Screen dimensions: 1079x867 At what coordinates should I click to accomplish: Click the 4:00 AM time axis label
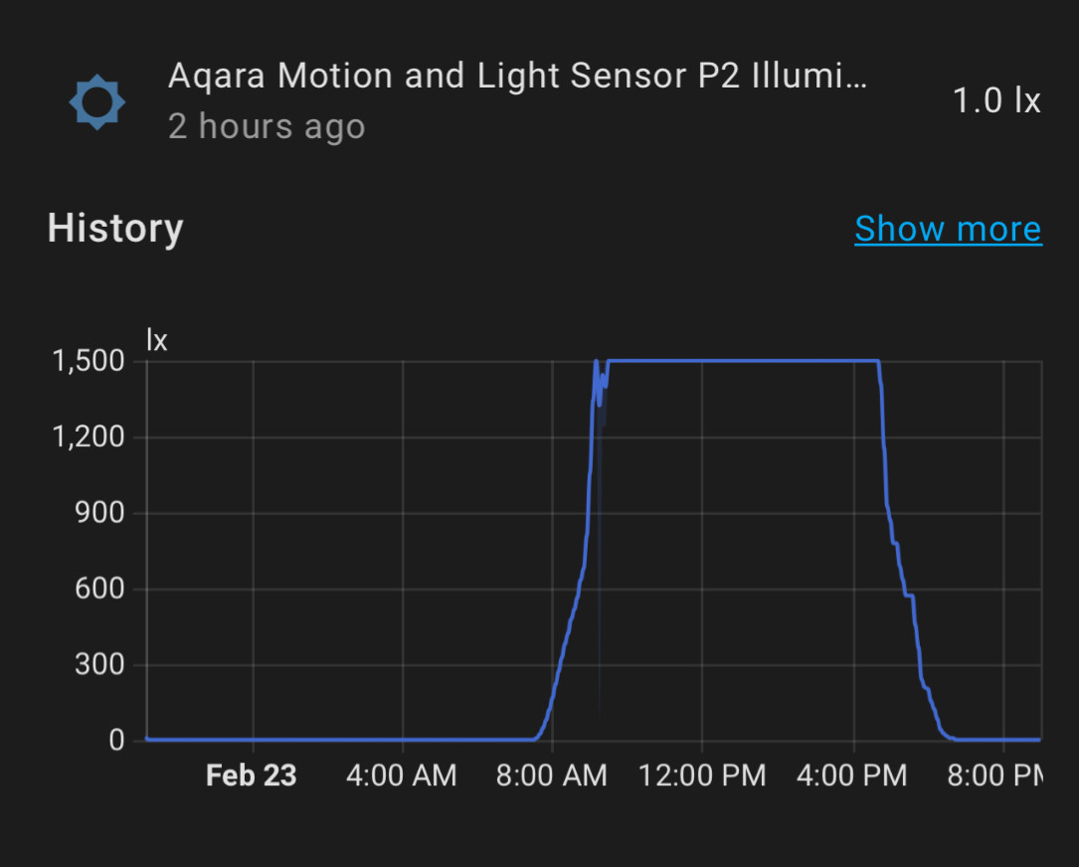[x=401, y=776]
